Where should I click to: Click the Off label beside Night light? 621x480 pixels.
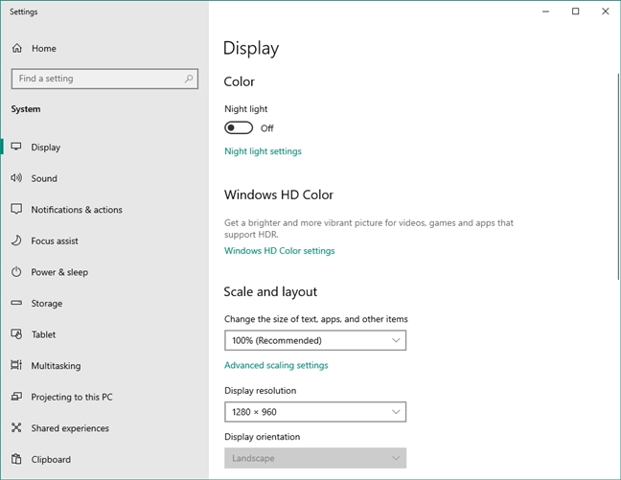[x=267, y=128]
